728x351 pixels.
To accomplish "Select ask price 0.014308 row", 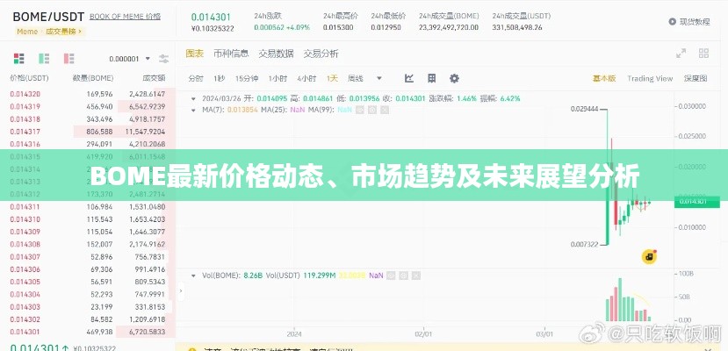I will tap(88, 244).
